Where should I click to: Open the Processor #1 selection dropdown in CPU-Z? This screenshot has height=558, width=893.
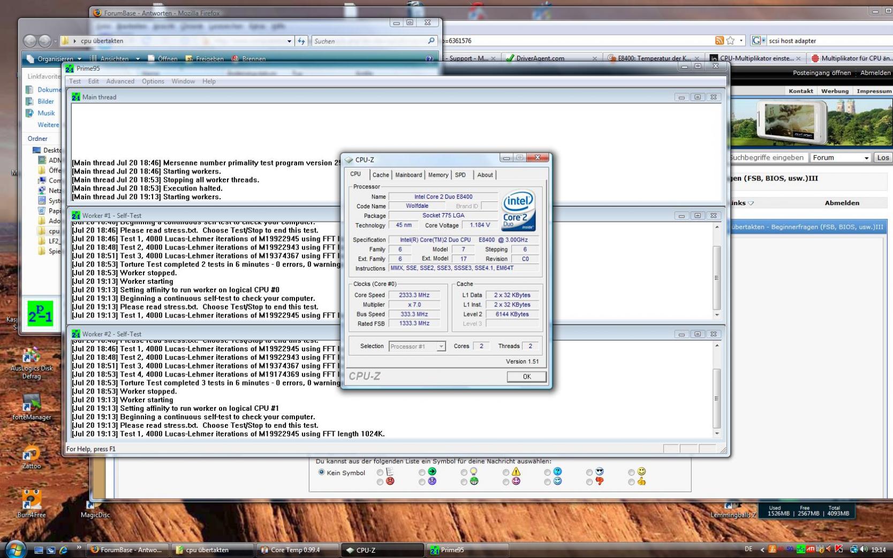click(x=417, y=346)
